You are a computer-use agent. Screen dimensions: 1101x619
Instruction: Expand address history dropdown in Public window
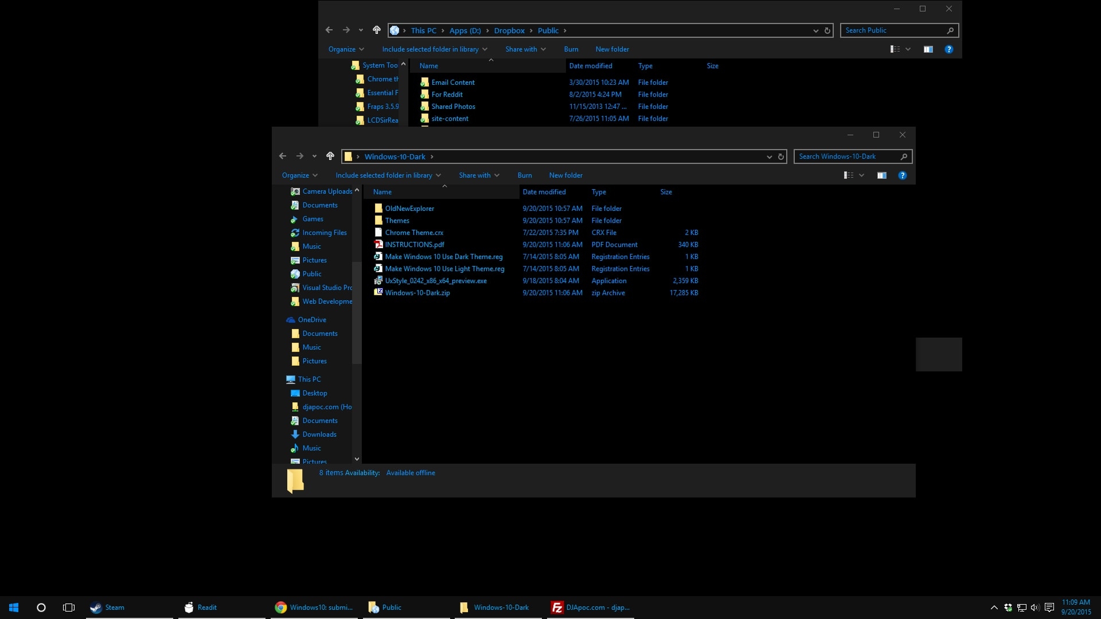point(815,31)
